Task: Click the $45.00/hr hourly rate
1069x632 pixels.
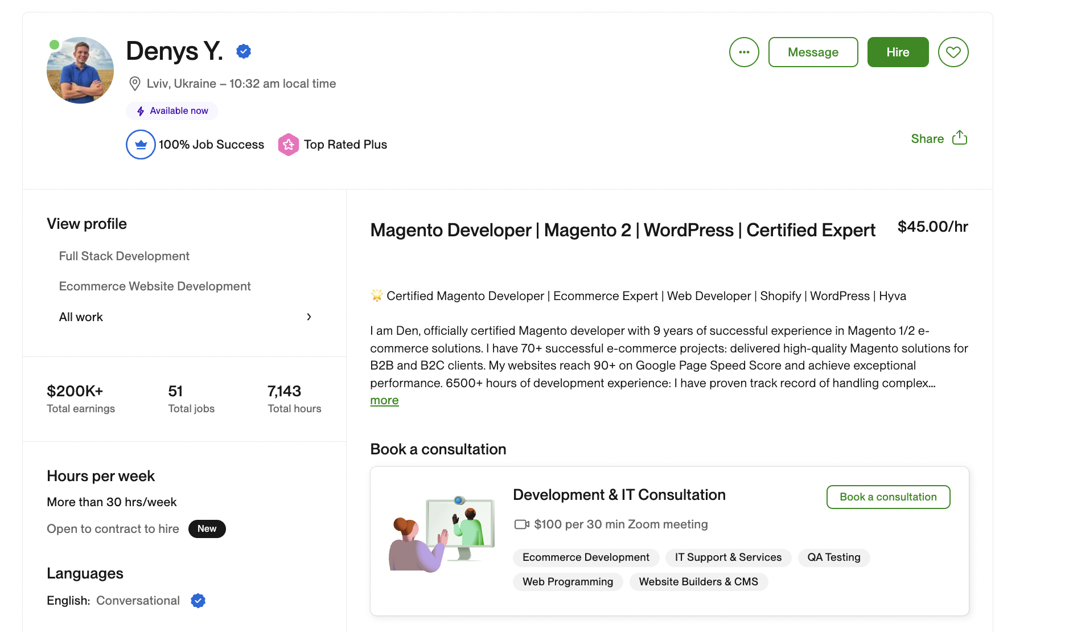Action: click(x=932, y=227)
